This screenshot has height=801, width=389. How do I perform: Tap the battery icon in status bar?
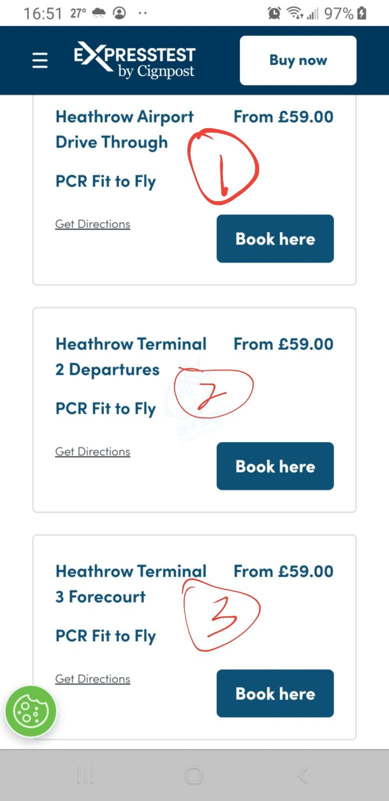[x=361, y=14]
